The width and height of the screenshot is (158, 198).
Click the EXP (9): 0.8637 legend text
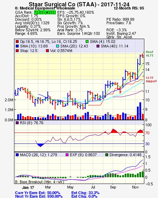coord(83,155)
